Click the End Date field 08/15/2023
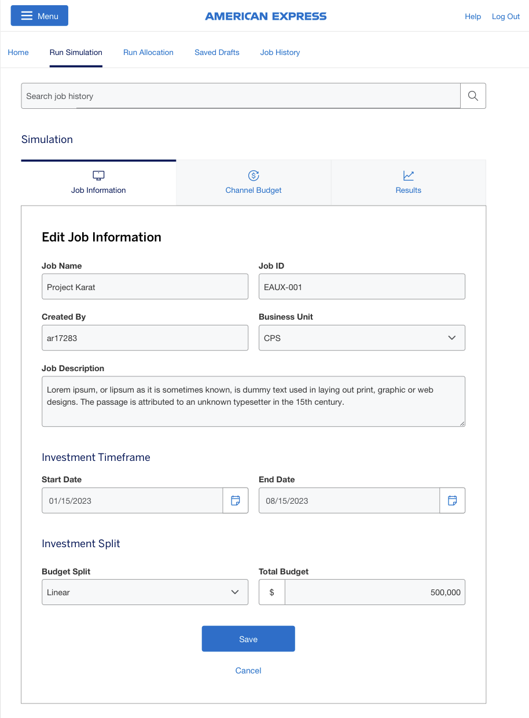The width and height of the screenshot is (529, 718). (x=350, y=501)
